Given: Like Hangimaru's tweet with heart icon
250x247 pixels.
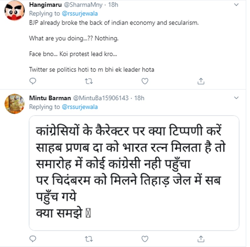Looking at the screenshot, I should (x=145, y=81).
